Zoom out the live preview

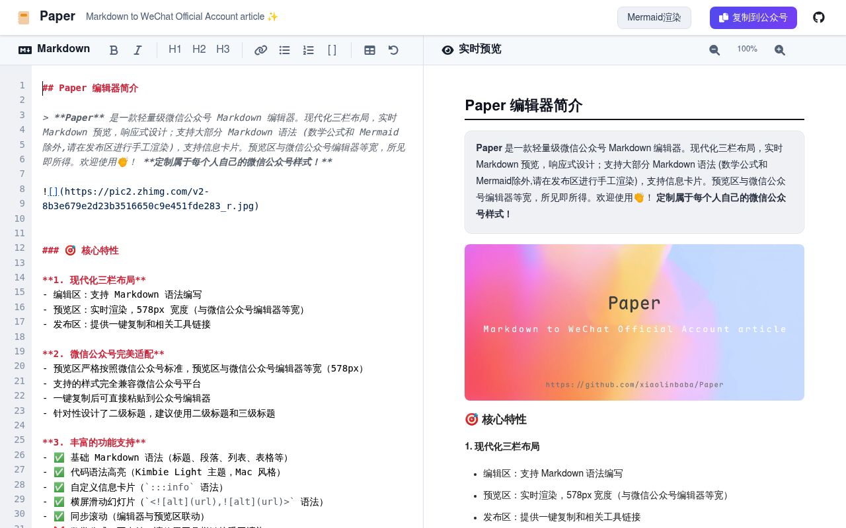coord(714,49)
